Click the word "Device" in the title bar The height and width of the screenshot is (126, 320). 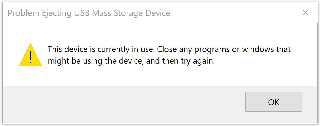[157, 13]
